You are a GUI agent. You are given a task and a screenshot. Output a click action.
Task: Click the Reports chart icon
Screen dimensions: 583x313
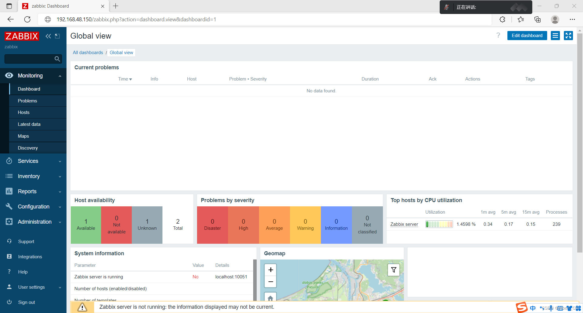9,191
